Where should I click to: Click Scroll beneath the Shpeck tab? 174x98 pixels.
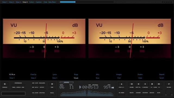point(161,78)
